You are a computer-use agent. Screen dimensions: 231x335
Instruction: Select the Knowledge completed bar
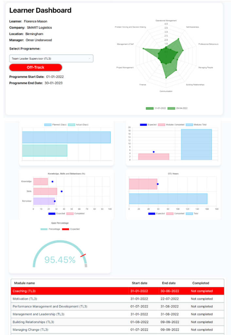pyautogui.click(x=41, y=182)
